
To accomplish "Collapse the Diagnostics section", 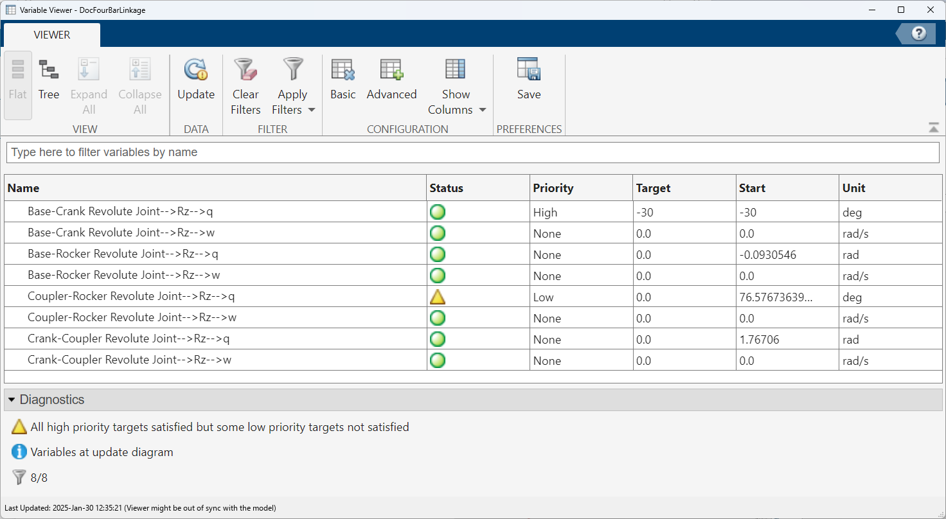I will pyautogui.click(x=11, y=400).
